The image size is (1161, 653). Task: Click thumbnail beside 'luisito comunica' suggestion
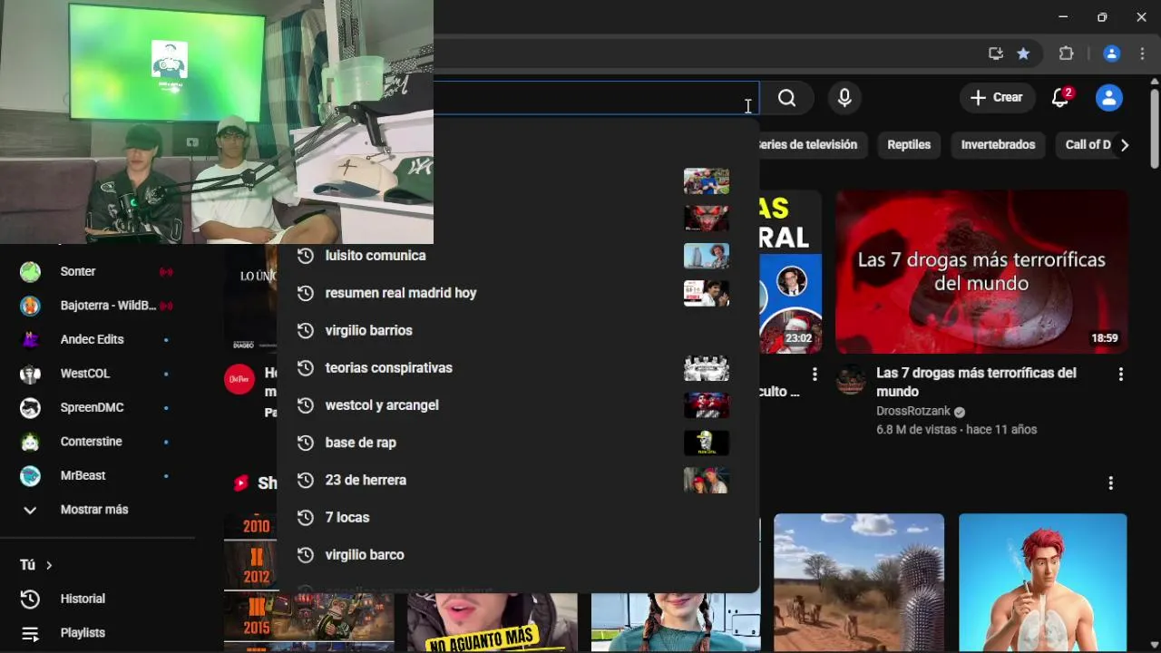pyautogui.click(x=707, y=256)
